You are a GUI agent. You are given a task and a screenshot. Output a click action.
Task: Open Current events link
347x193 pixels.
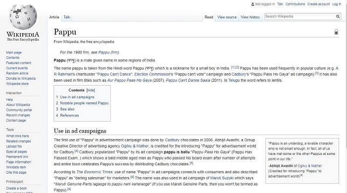pos(17,68)
